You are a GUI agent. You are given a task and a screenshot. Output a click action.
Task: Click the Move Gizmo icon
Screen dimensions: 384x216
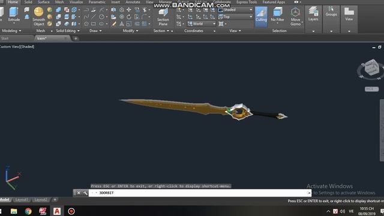(295, 17)
